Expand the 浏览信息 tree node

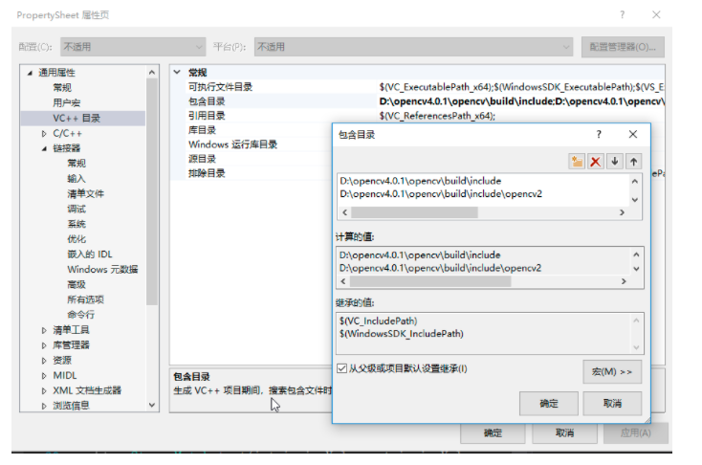44,406
